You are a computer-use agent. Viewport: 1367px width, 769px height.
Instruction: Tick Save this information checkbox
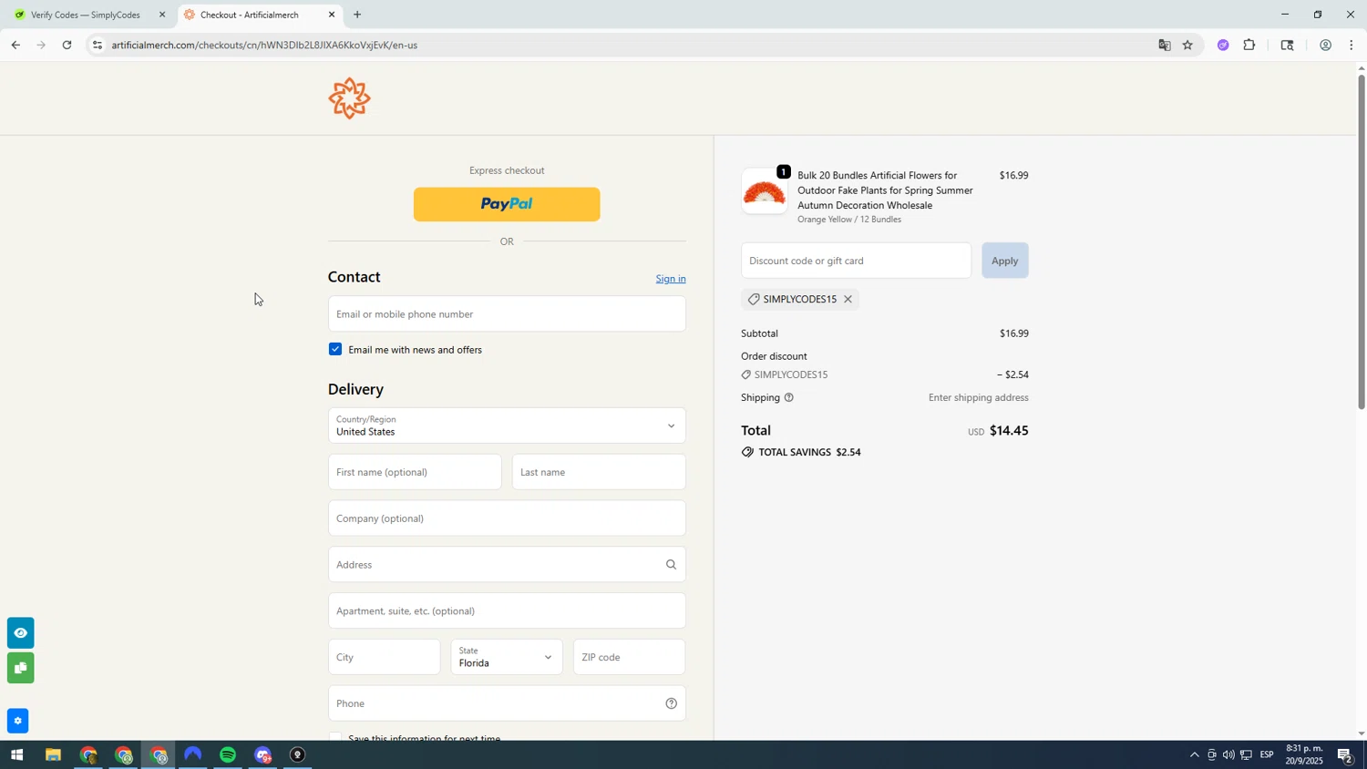coord(335,737)
